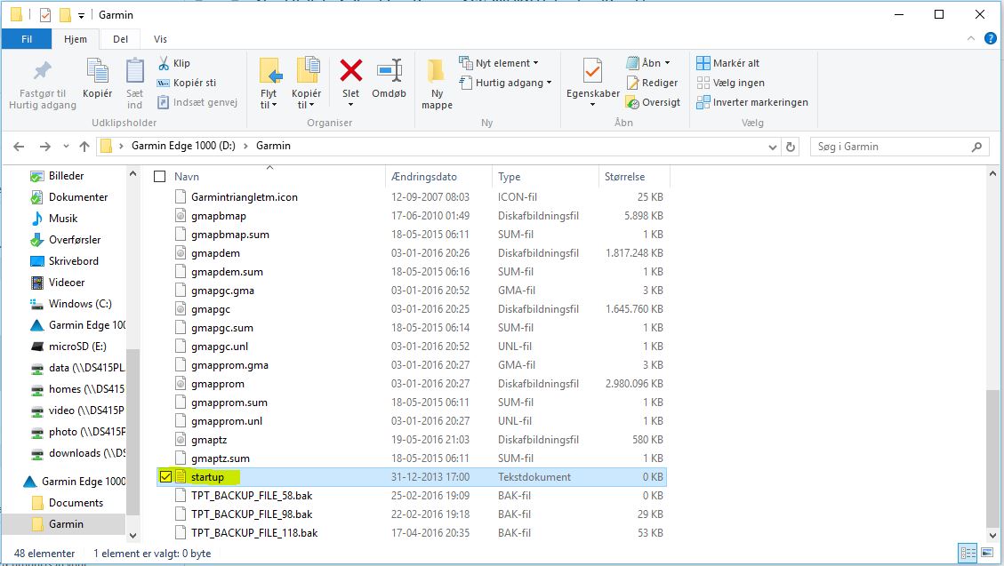
Task: Click Garmin Edge 1000 (D:) in address path
Action: [183, 146]
